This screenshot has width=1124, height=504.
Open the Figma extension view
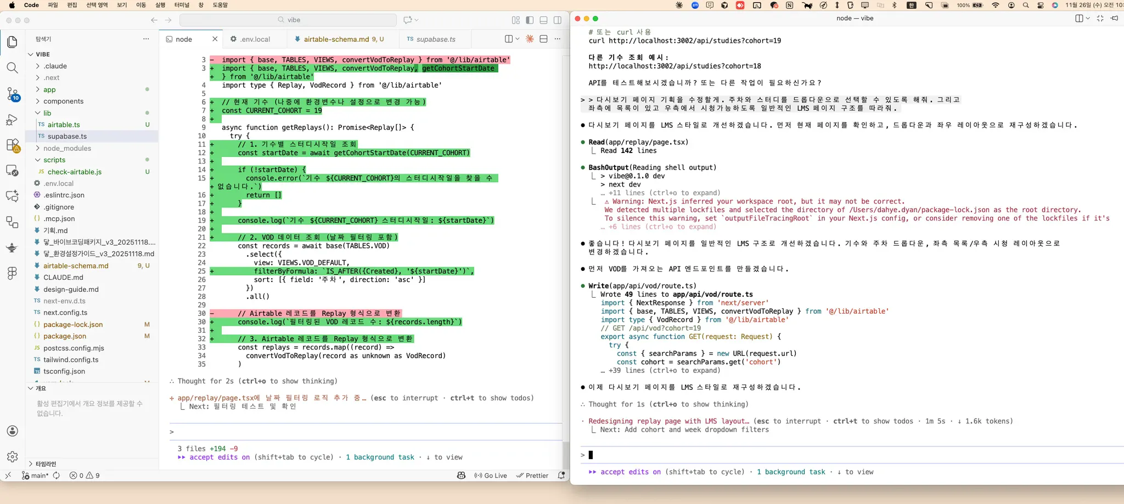12,273
